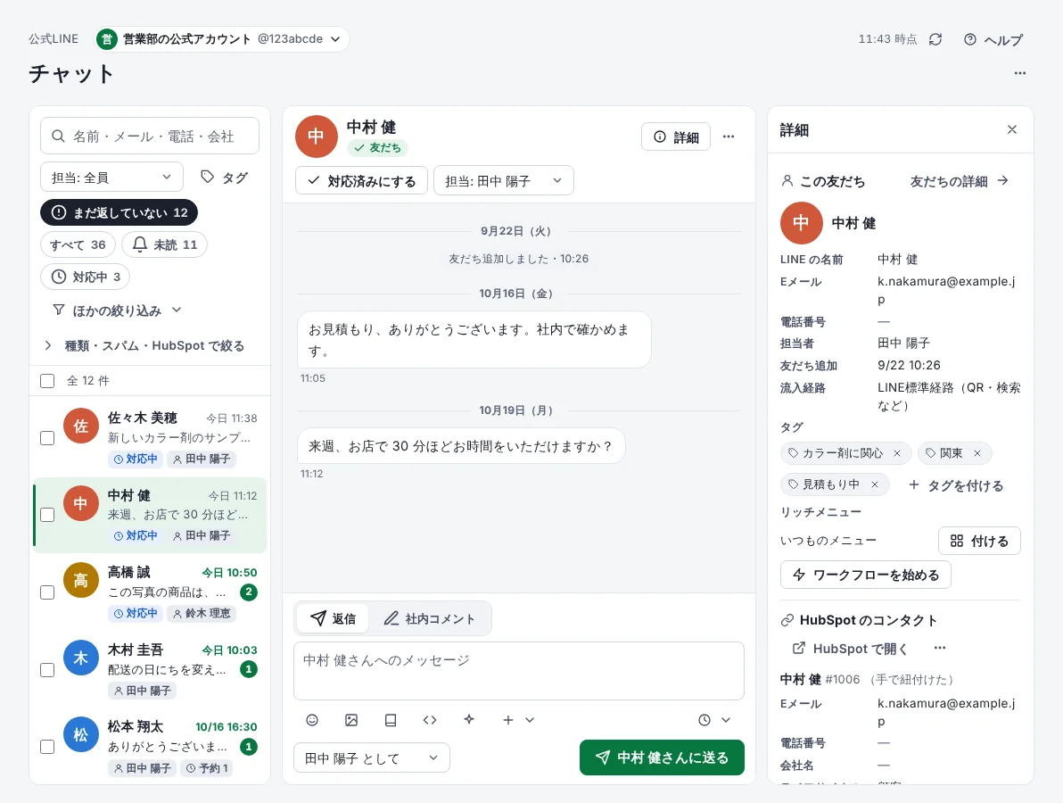Click the refresh icon next to 11:43
The height and width of the screenshot is (803, 1063).
pos(935,39)
